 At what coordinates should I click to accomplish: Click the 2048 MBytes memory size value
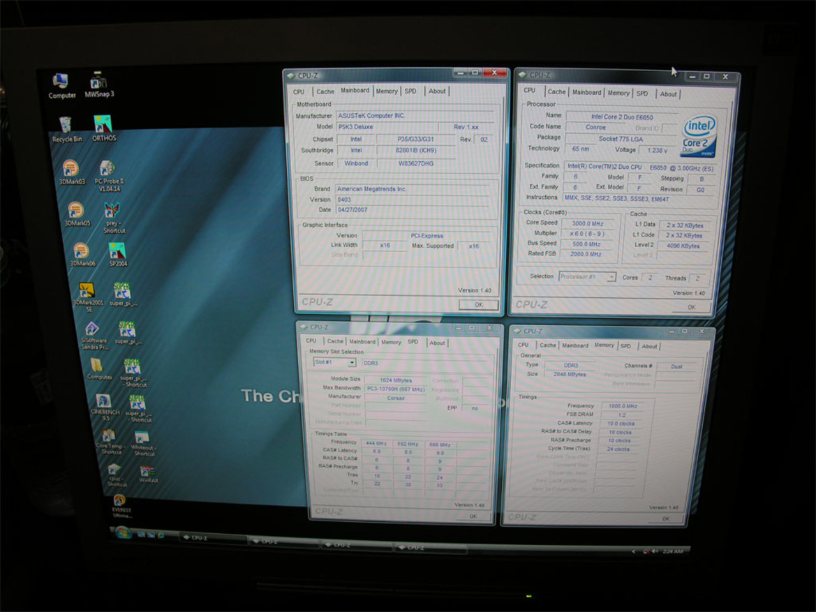(x=570, y=374)
